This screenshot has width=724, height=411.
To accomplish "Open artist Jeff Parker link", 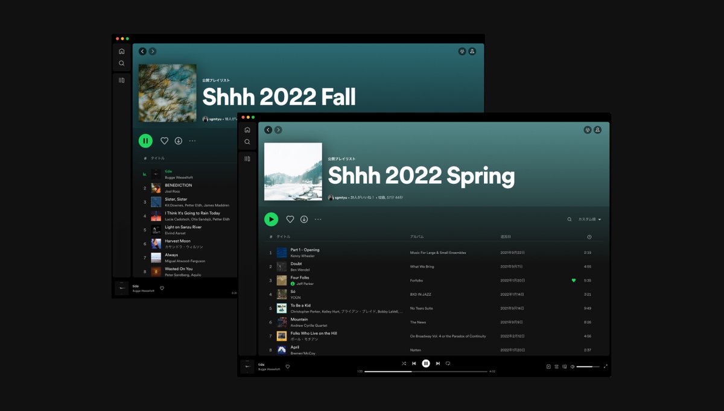I will (x=305, y=284).
